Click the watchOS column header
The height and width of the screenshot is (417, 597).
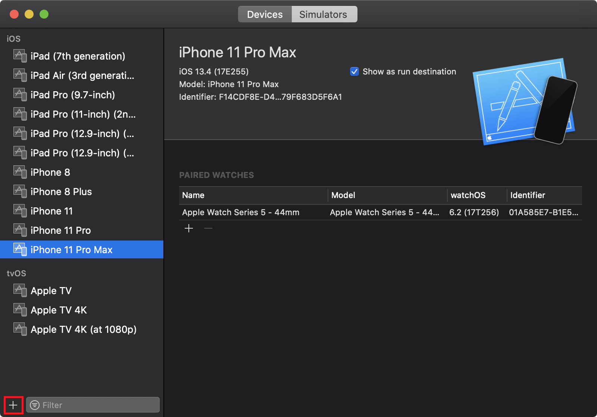(x=477, y=195)
